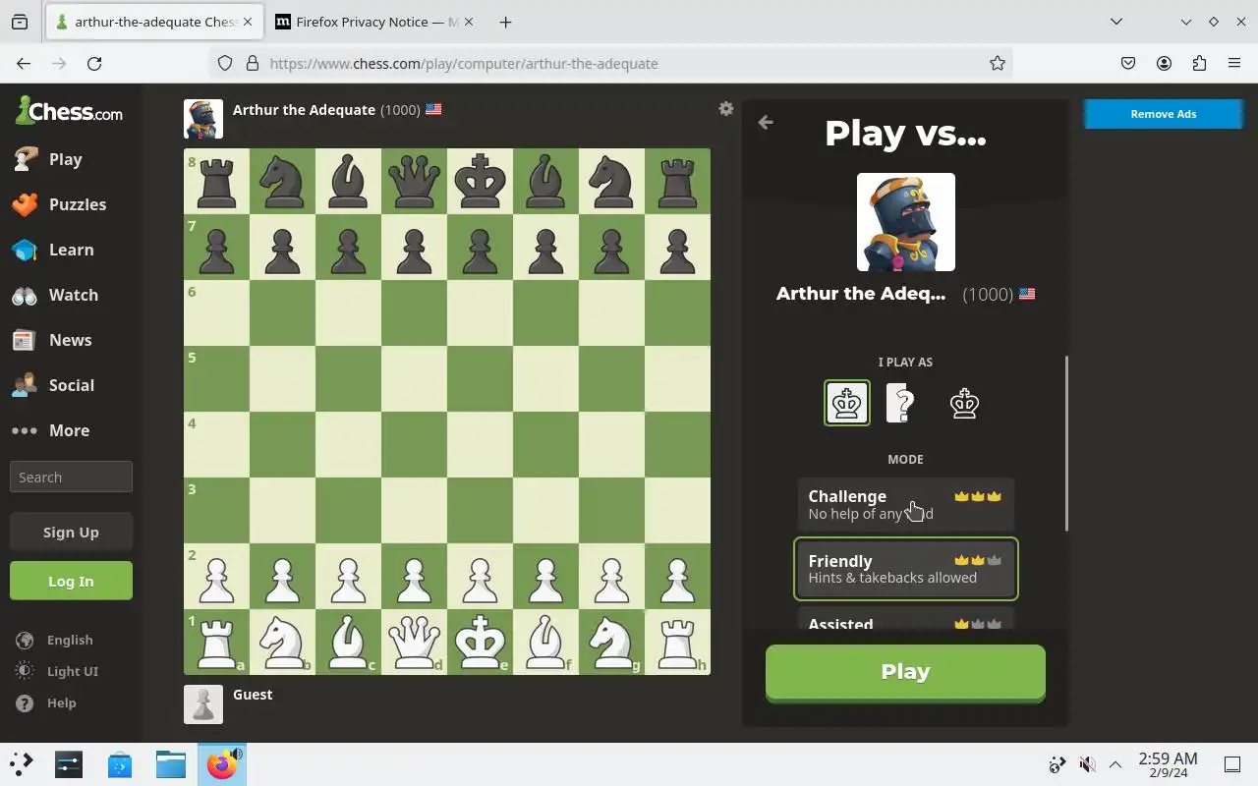
Task: Click the Sign Up button
Action: (71, 532)
